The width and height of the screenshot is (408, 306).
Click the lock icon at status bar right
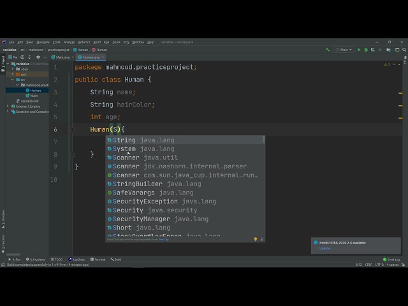(403, 265)
